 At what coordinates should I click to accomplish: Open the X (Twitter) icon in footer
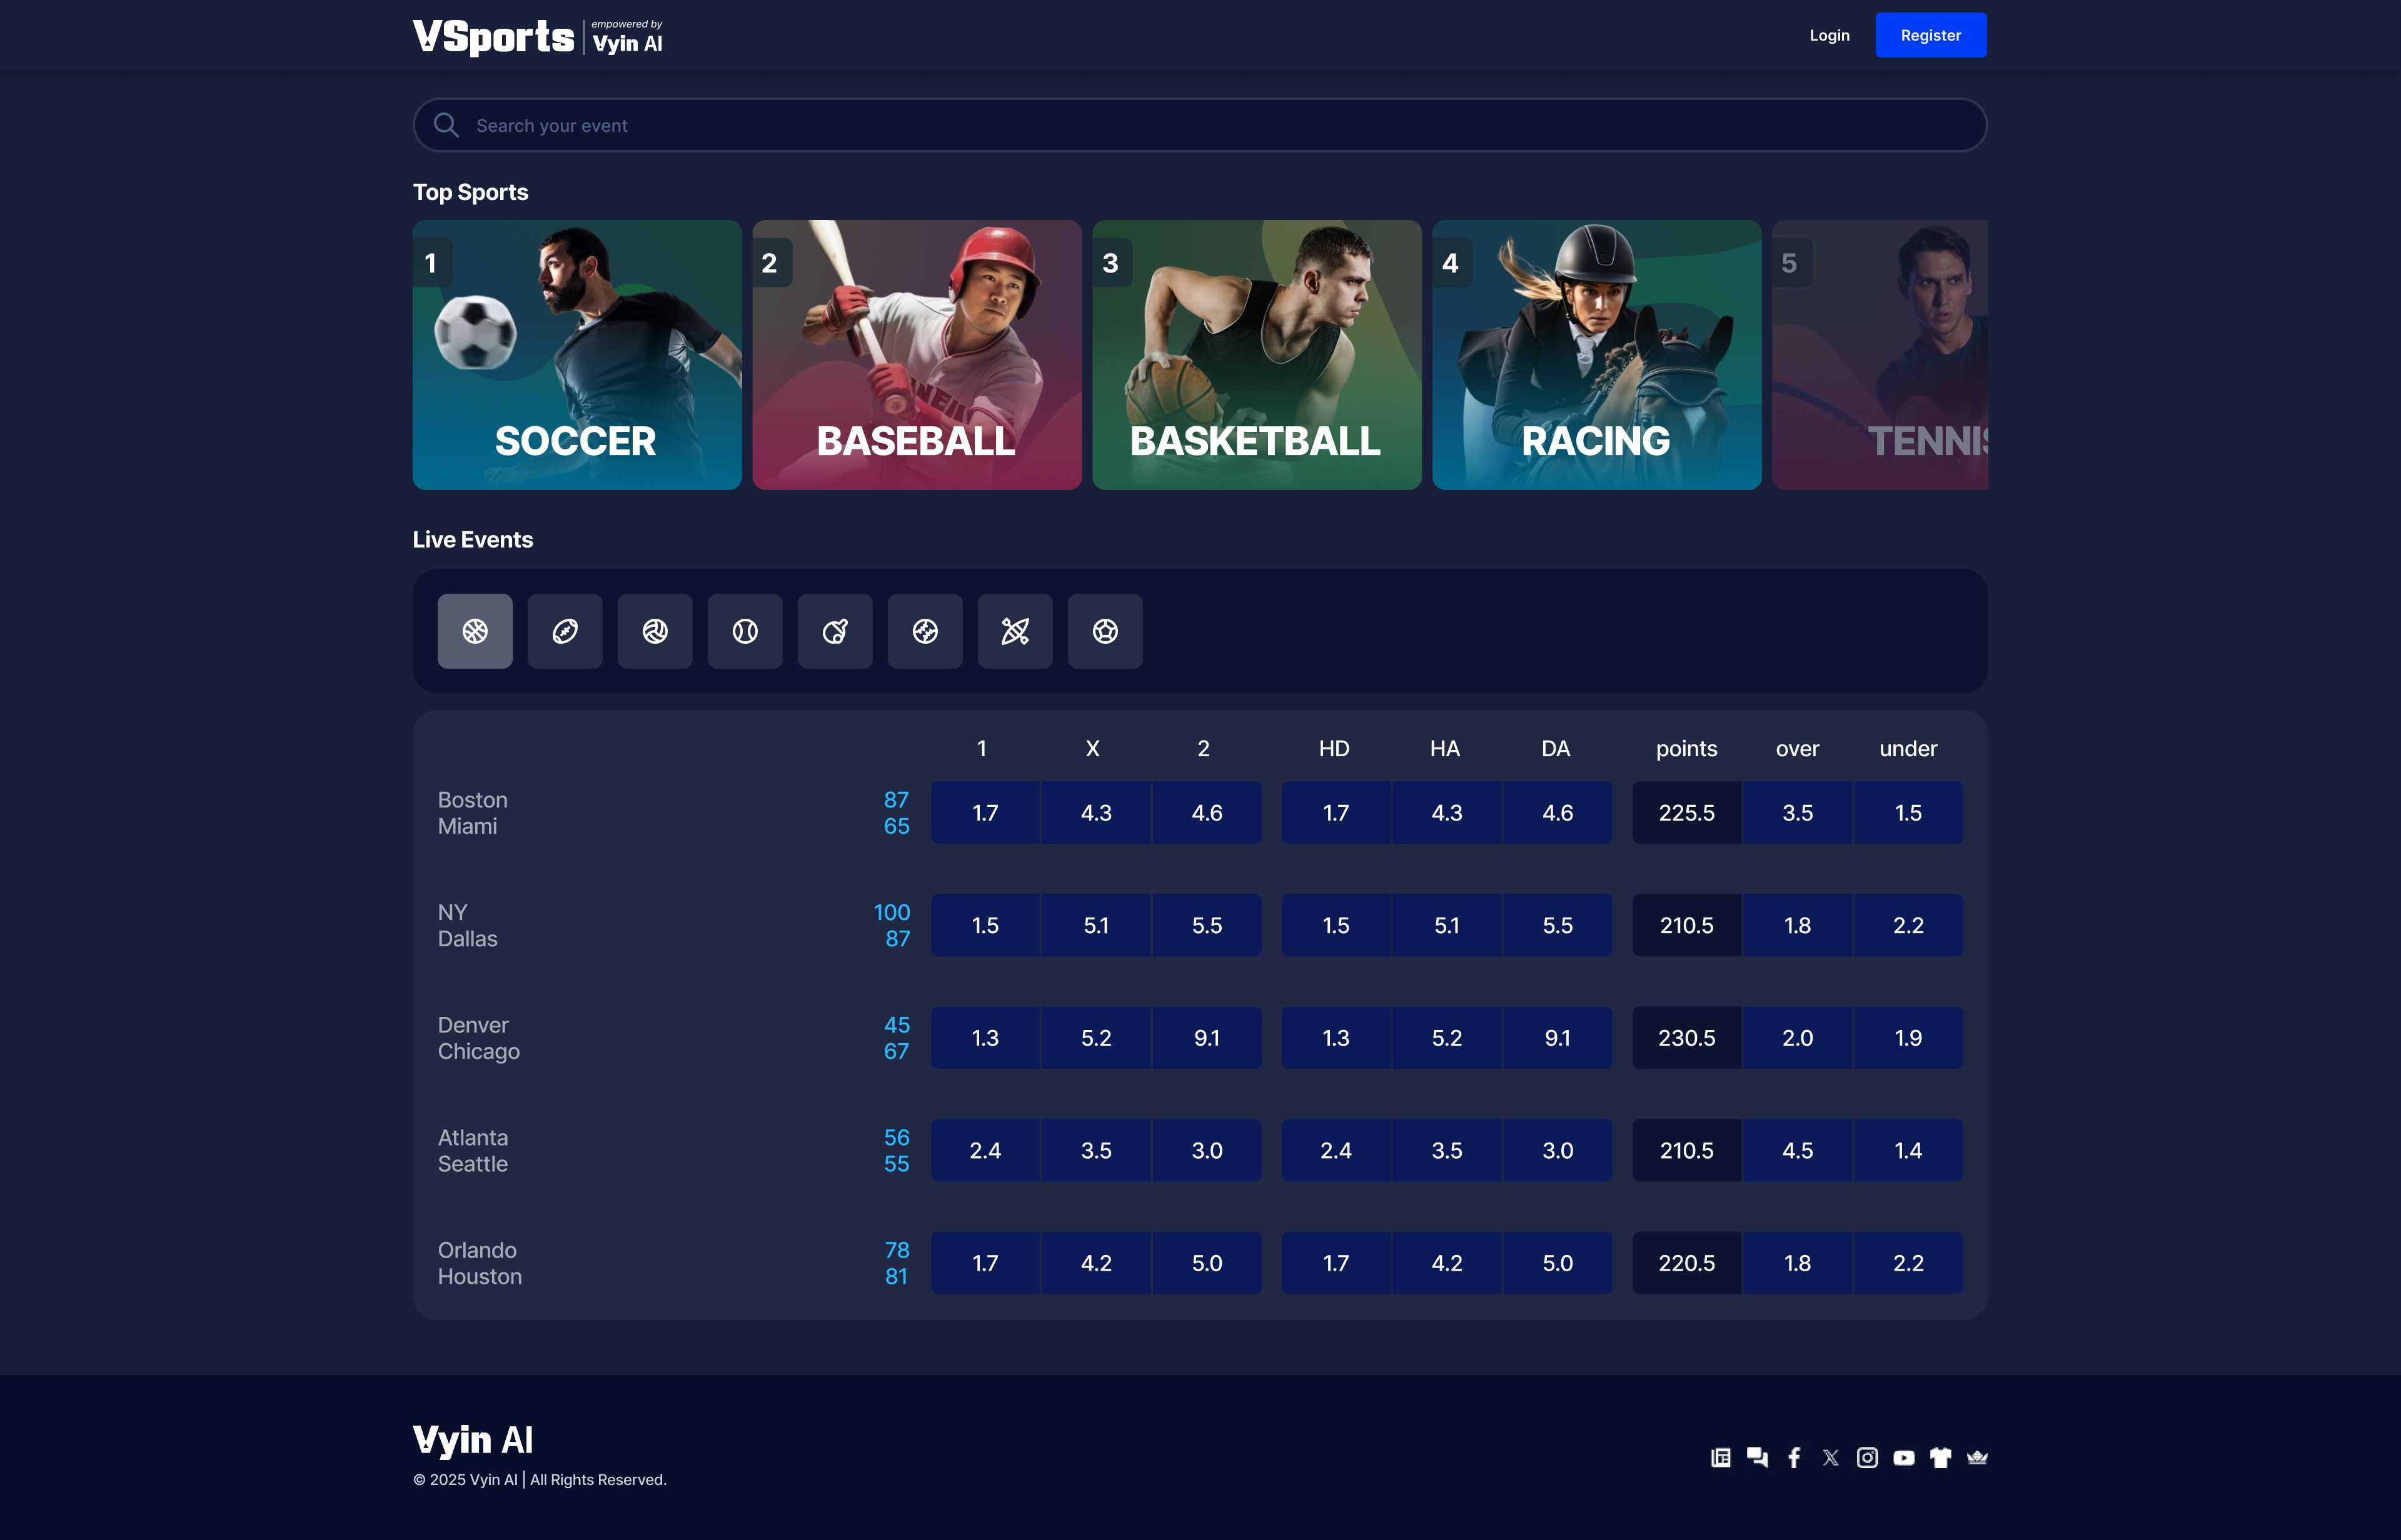pyautogui.click(x=1831, y=1457)
